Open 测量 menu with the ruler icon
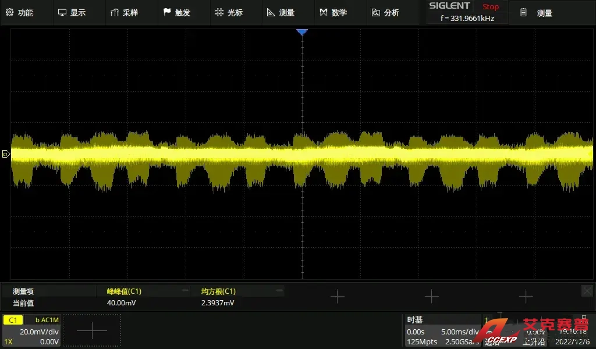The height and width of the screenshot is (349, 596). pyautogui.click(x=281, y=12)
